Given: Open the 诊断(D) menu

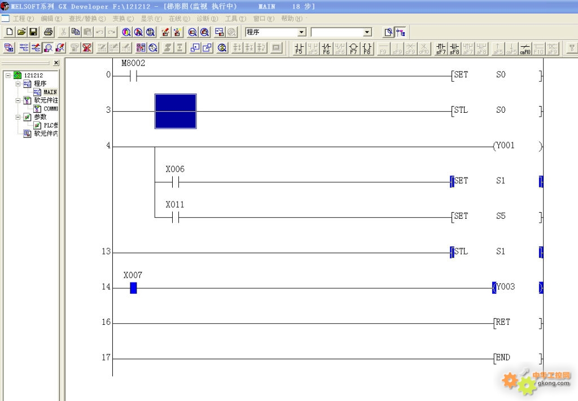Looking at the screenshot, I should click(x=207, y=19).
